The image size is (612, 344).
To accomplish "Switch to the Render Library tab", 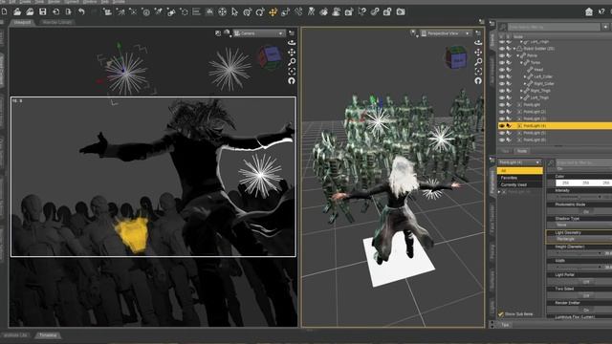I will click(x=57, y=22).
